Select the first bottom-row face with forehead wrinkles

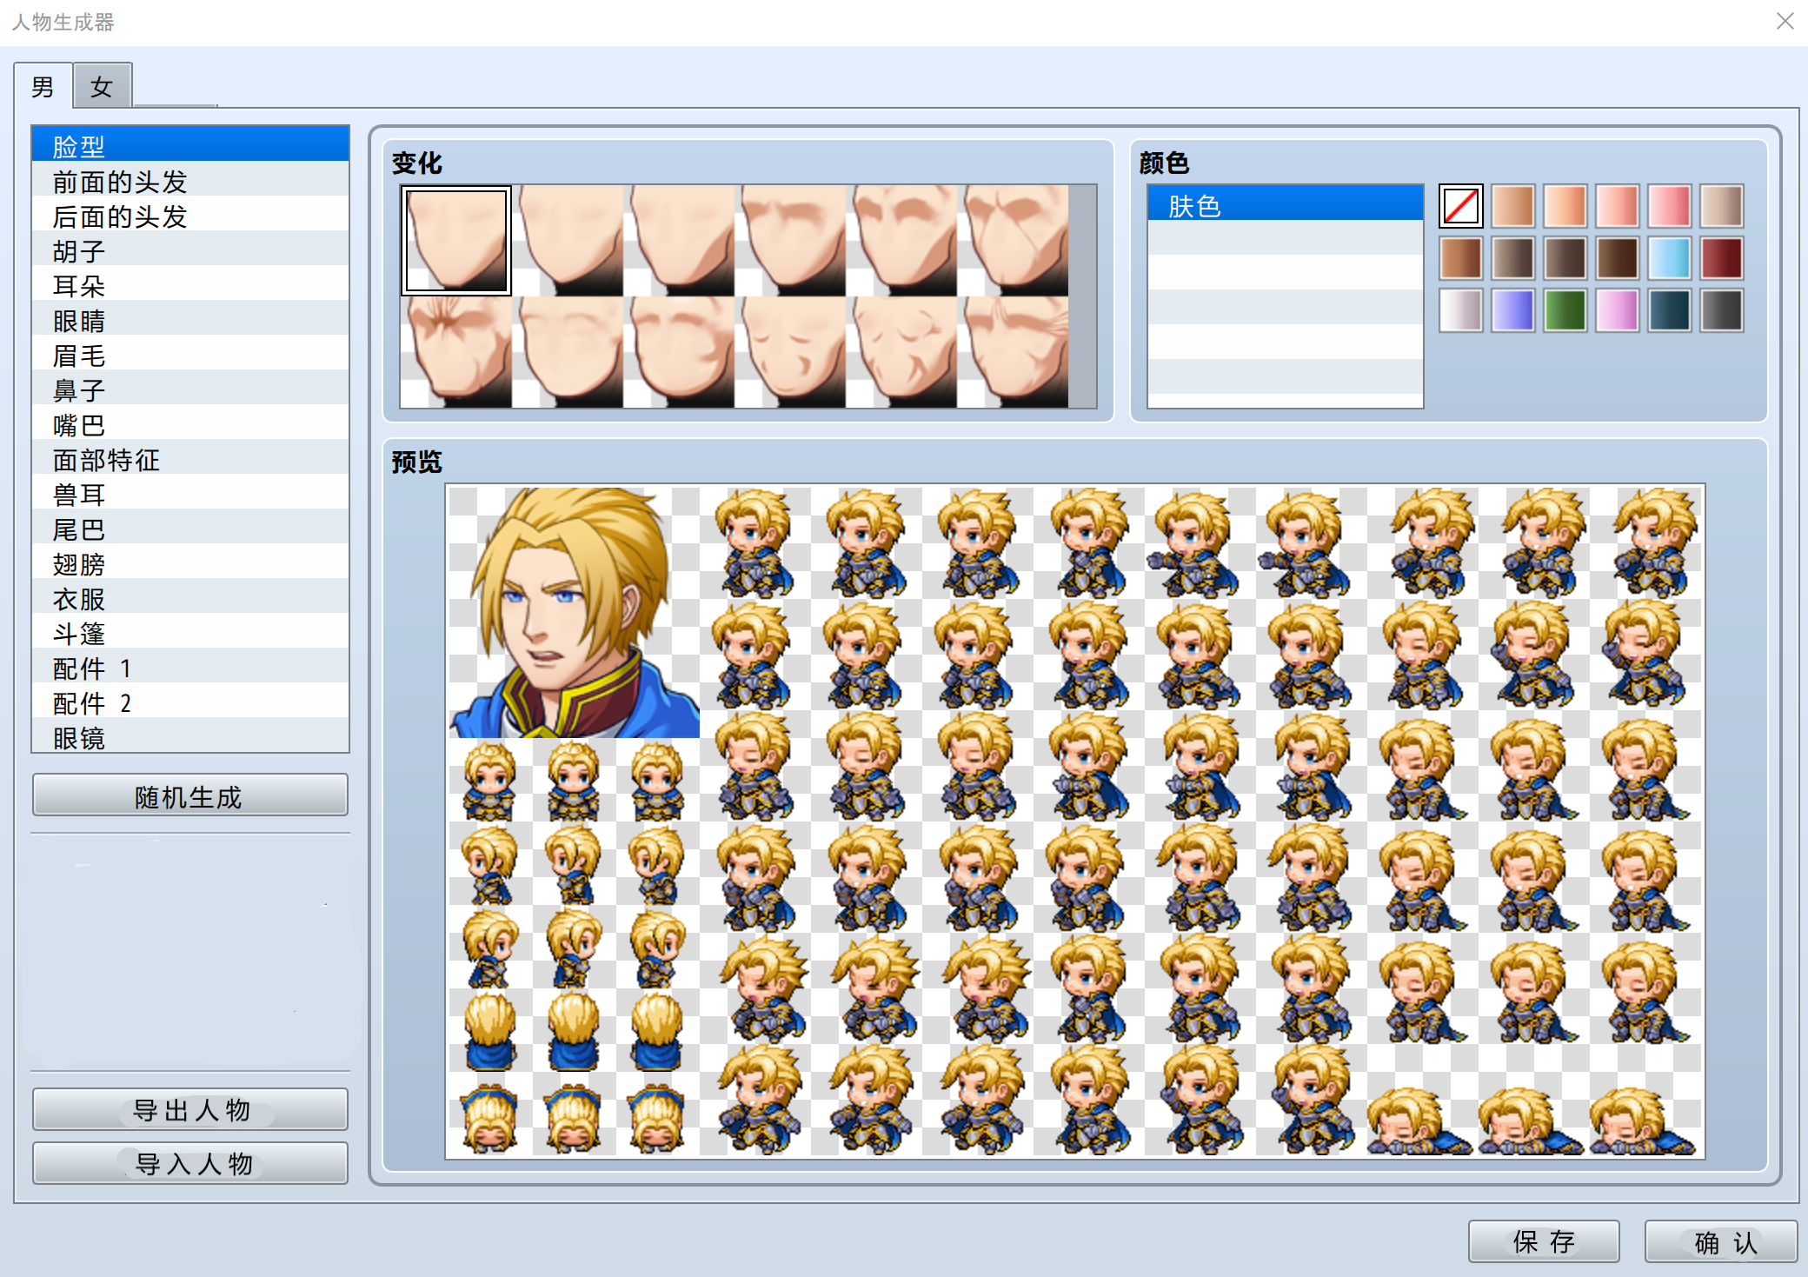coord(456,352)
